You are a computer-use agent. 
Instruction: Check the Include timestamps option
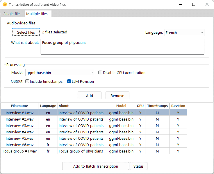point(27,82)
